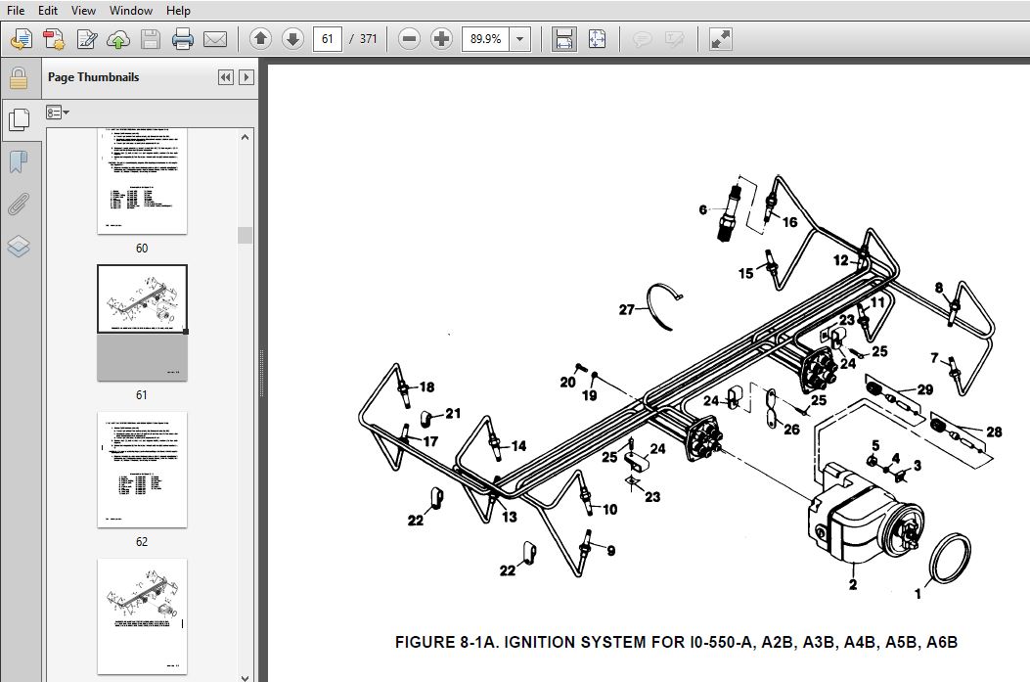
Task: Toggle the Page Thumbnails panel button
Action: coord(19,119)
